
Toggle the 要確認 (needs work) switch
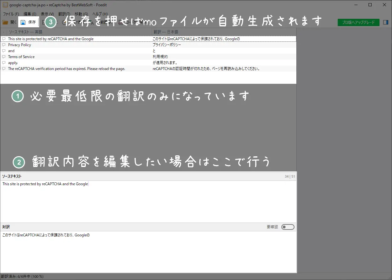point(288,227)
